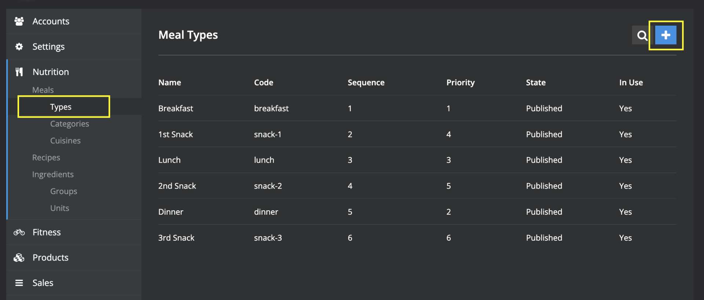Click the Nutrition fork and knife icon
704x300 pixels.
pyautogui.click(x=19, y=72)
